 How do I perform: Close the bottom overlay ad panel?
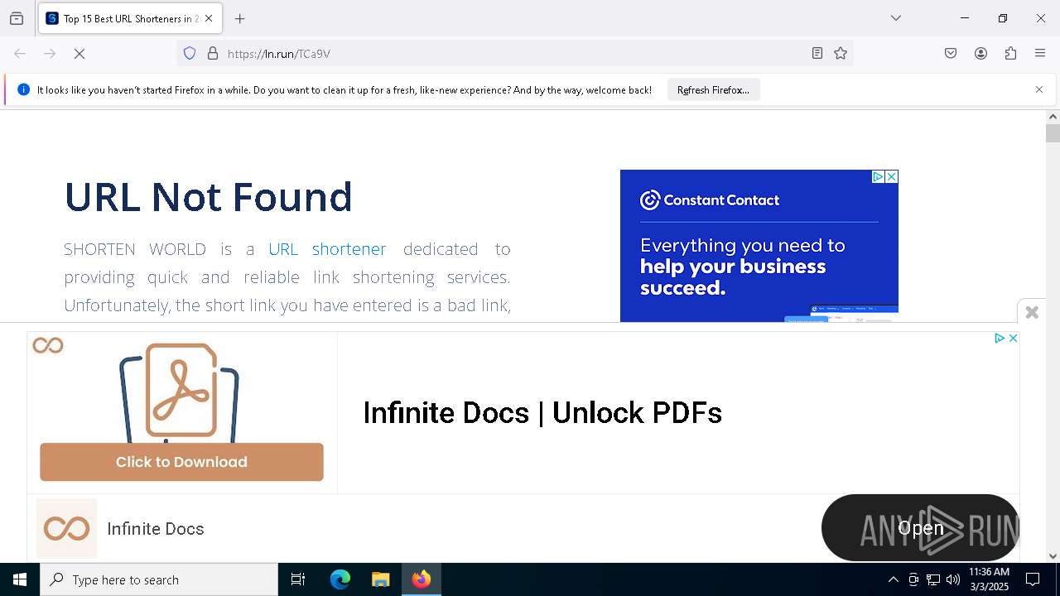[1032, 312]
